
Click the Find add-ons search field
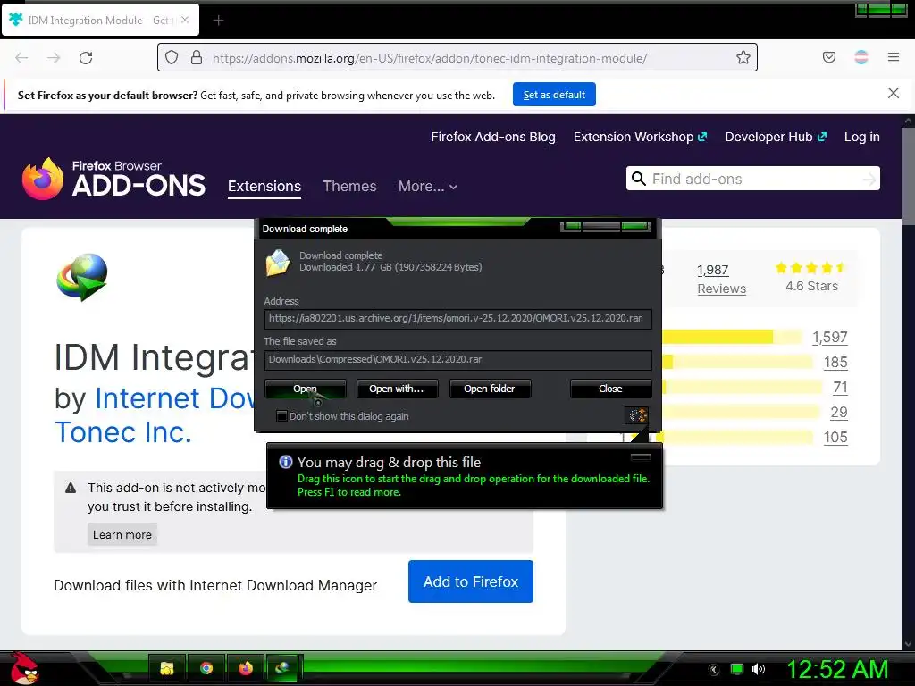(x=752, y=179)
